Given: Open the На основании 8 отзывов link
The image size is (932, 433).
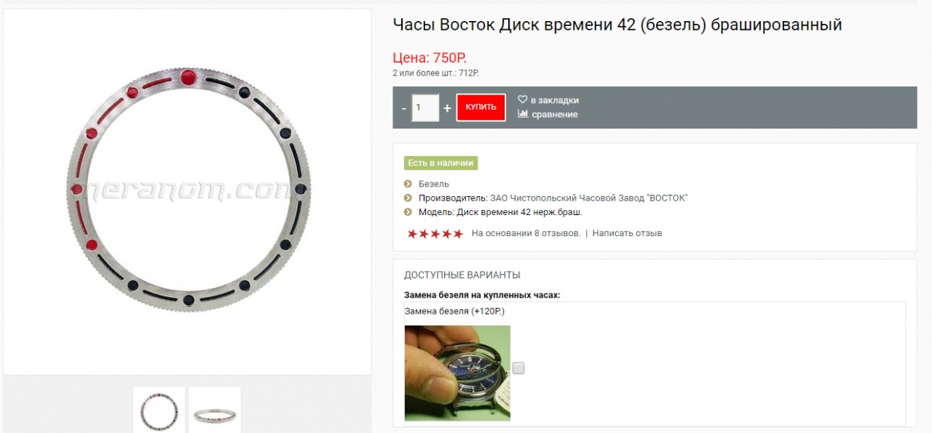Looking at the screenshot, I should pyautogui.click(x=526, y=233).
